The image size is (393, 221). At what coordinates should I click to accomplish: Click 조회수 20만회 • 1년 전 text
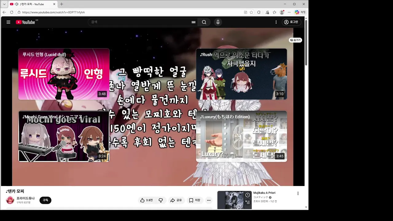pos(265,201)
